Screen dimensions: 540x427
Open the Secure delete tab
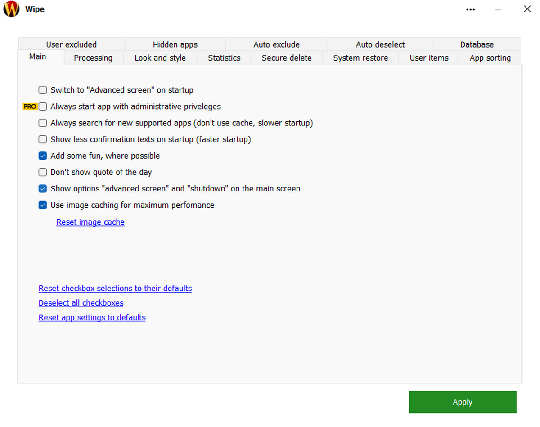click(x=287, y=58)
